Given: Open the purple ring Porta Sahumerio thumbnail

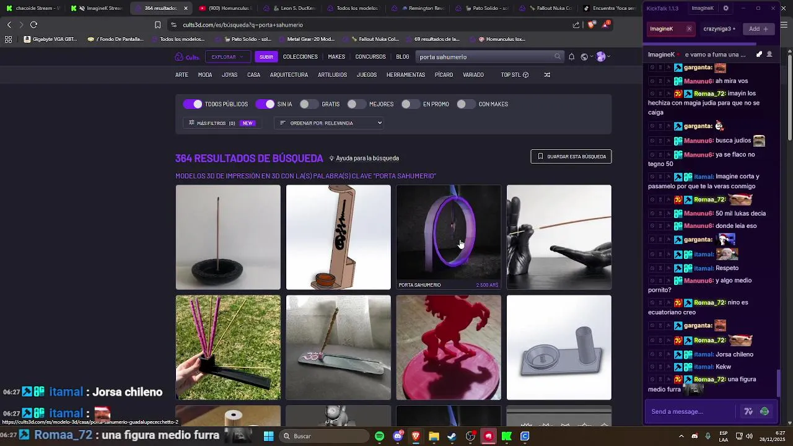Looking at the screenshot, I should tap(449, 237).
